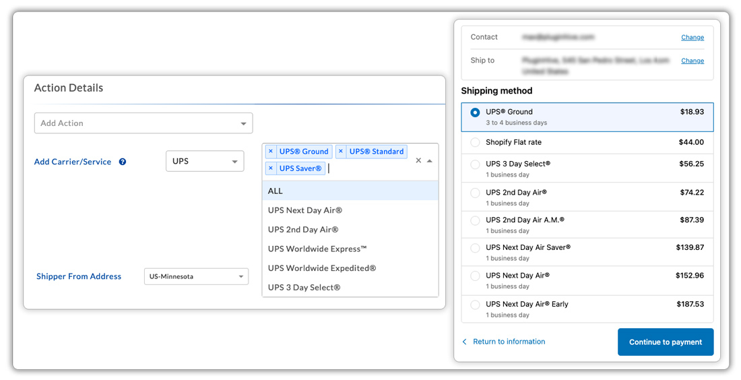This screenshot has height=380, width=741.
Task: Pick UPS Worldwide Expedited® from list
Action: [350, 268]
